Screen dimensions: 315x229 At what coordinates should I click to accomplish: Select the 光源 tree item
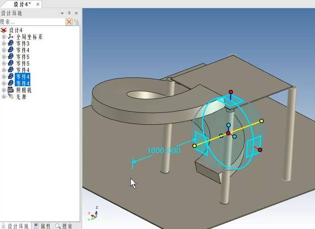[x=21, y=97]
